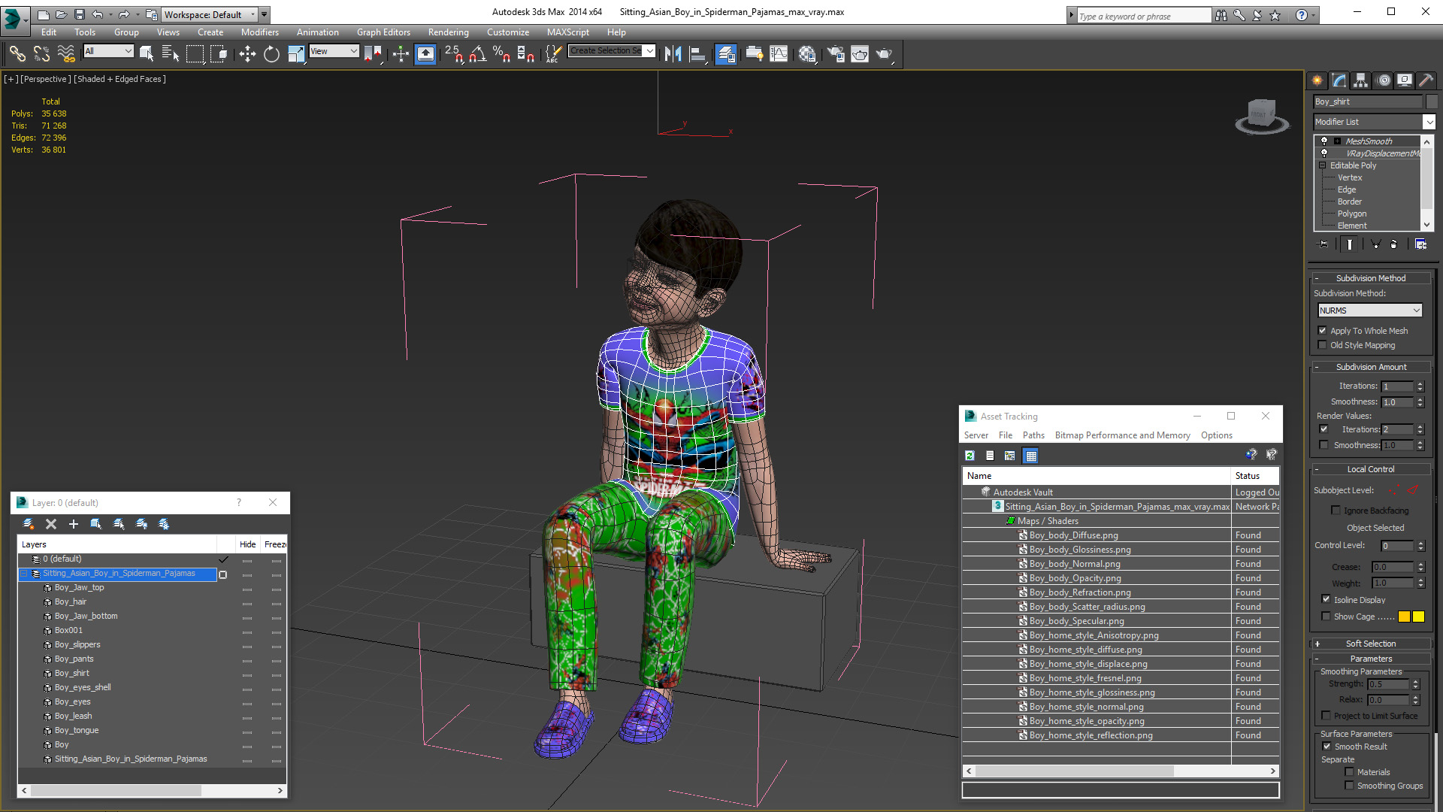Switch to the Hierarchy command panel tab

point(1360,80)
